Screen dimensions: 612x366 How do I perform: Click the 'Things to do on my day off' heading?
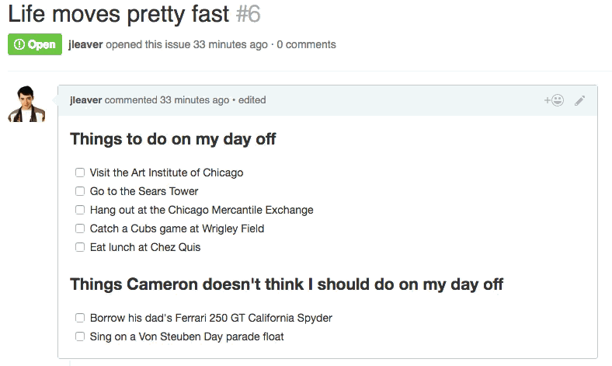[x=173, y=140]
